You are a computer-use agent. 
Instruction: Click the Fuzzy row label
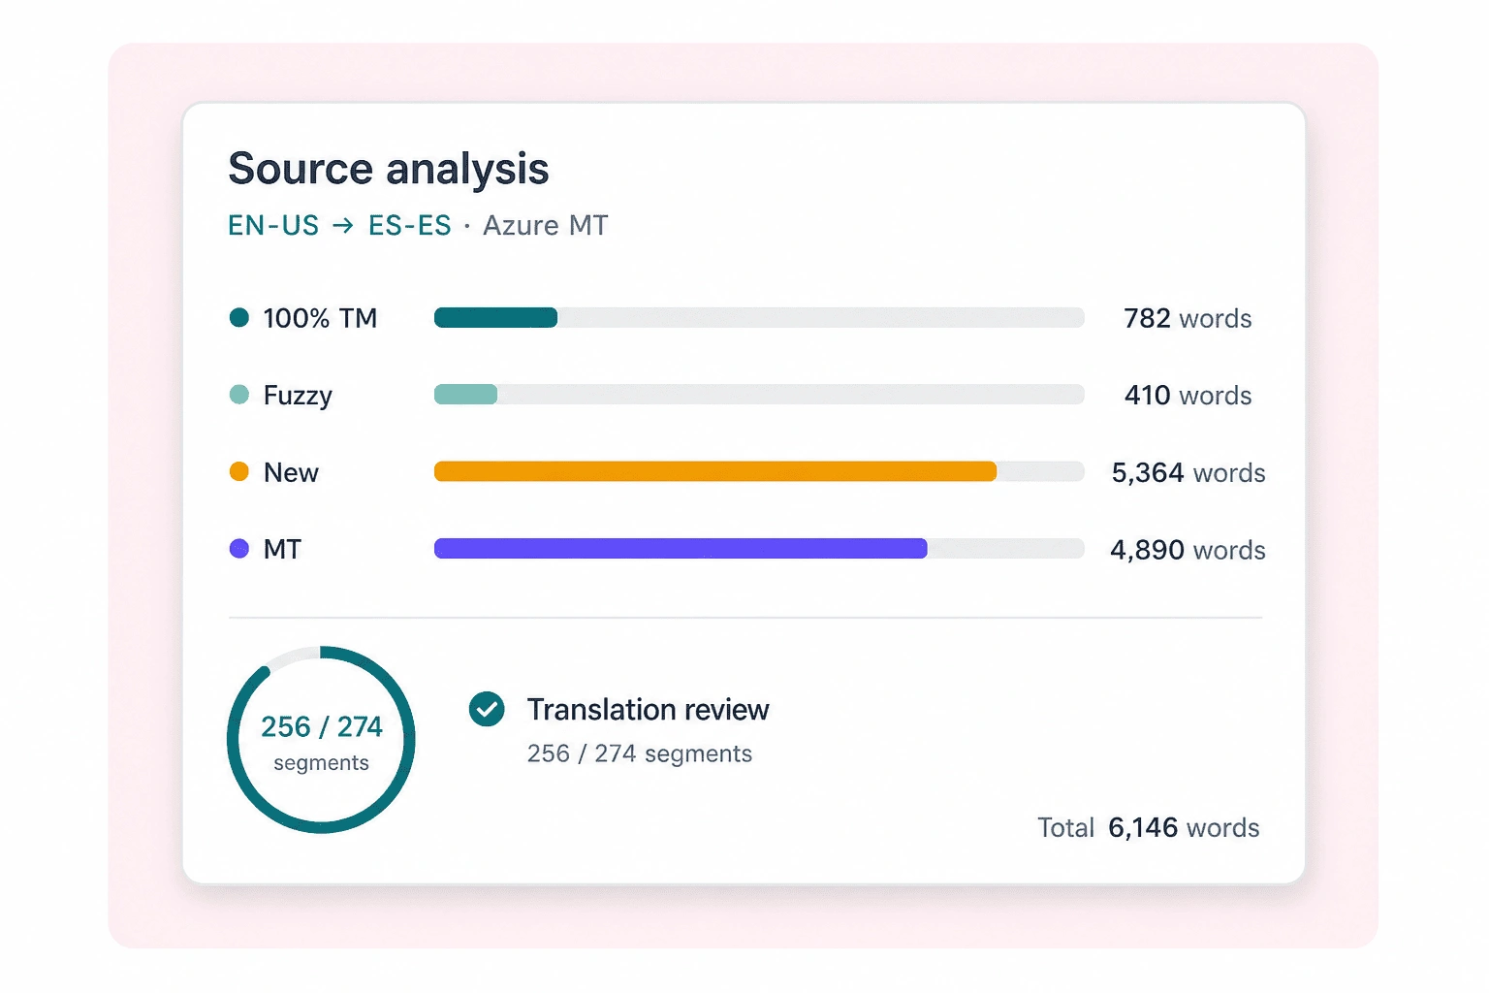(298, 396)
